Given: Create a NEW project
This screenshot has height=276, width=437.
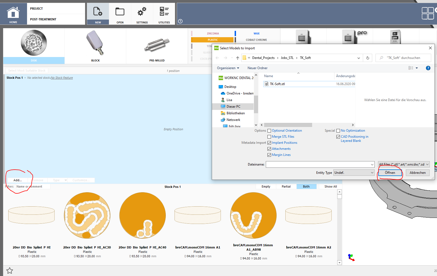Looking at the screenshot, I should 98,14.
